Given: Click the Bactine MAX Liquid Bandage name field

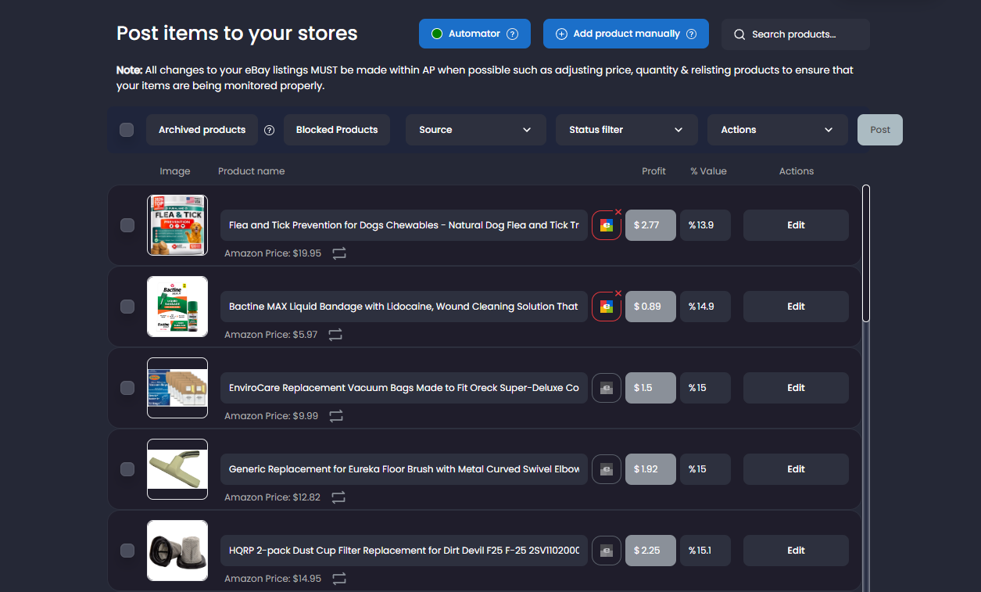Looking at the screenshot, I should pos(404,307).
